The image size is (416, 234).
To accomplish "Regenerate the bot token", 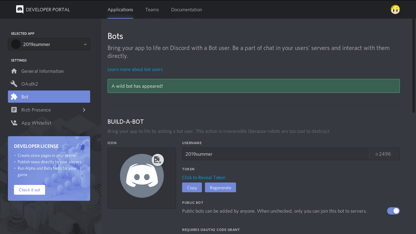I will point(220,187).
